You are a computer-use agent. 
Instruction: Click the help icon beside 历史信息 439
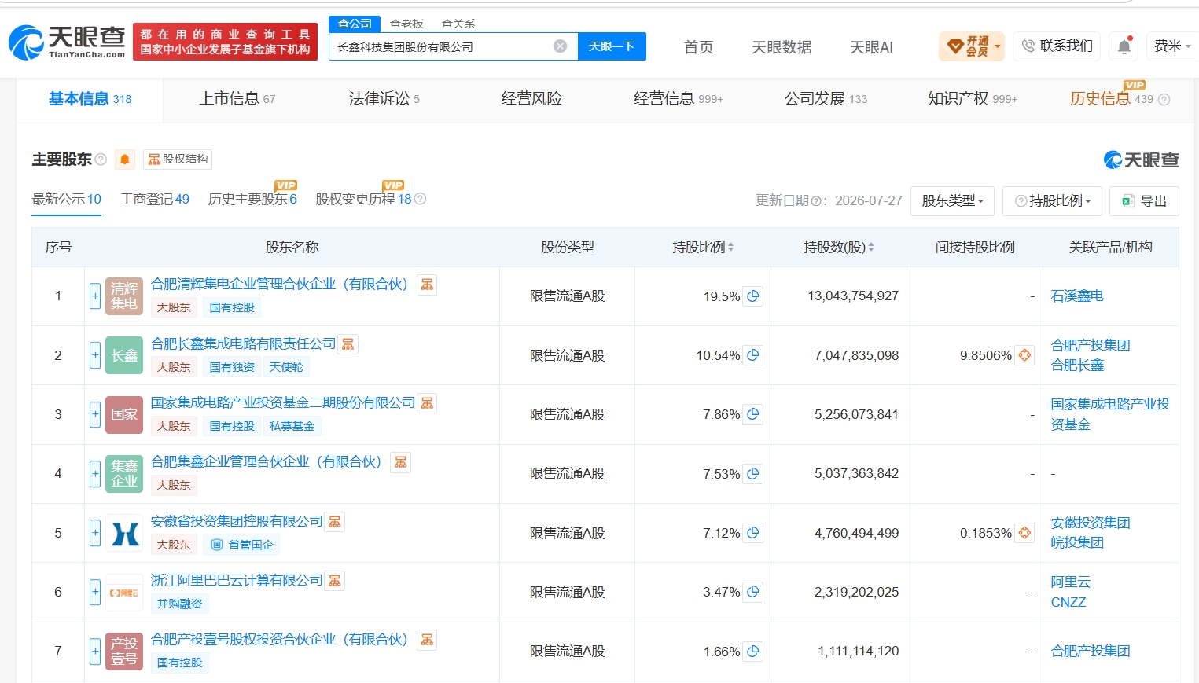(1164, 99)
